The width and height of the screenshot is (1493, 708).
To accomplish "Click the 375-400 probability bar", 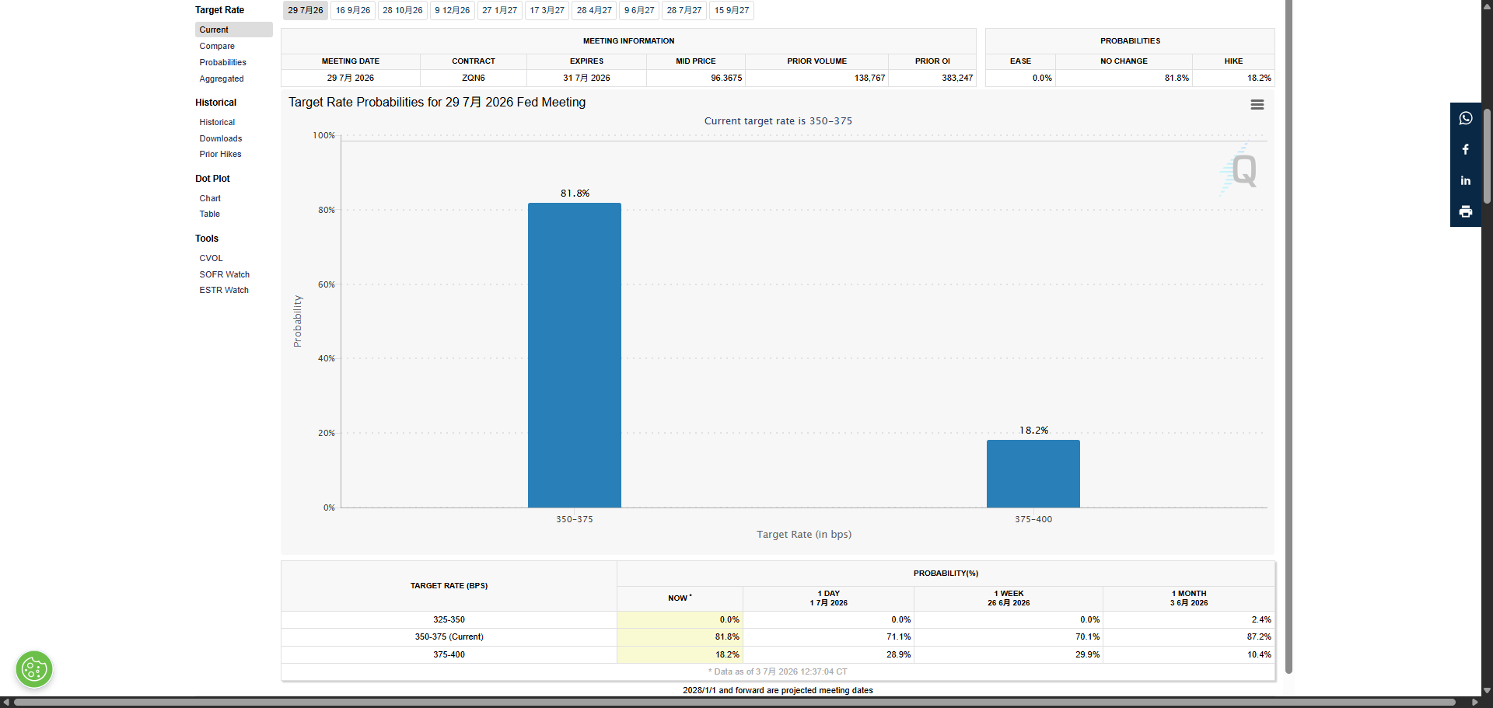I will (x=1033, y=474).
